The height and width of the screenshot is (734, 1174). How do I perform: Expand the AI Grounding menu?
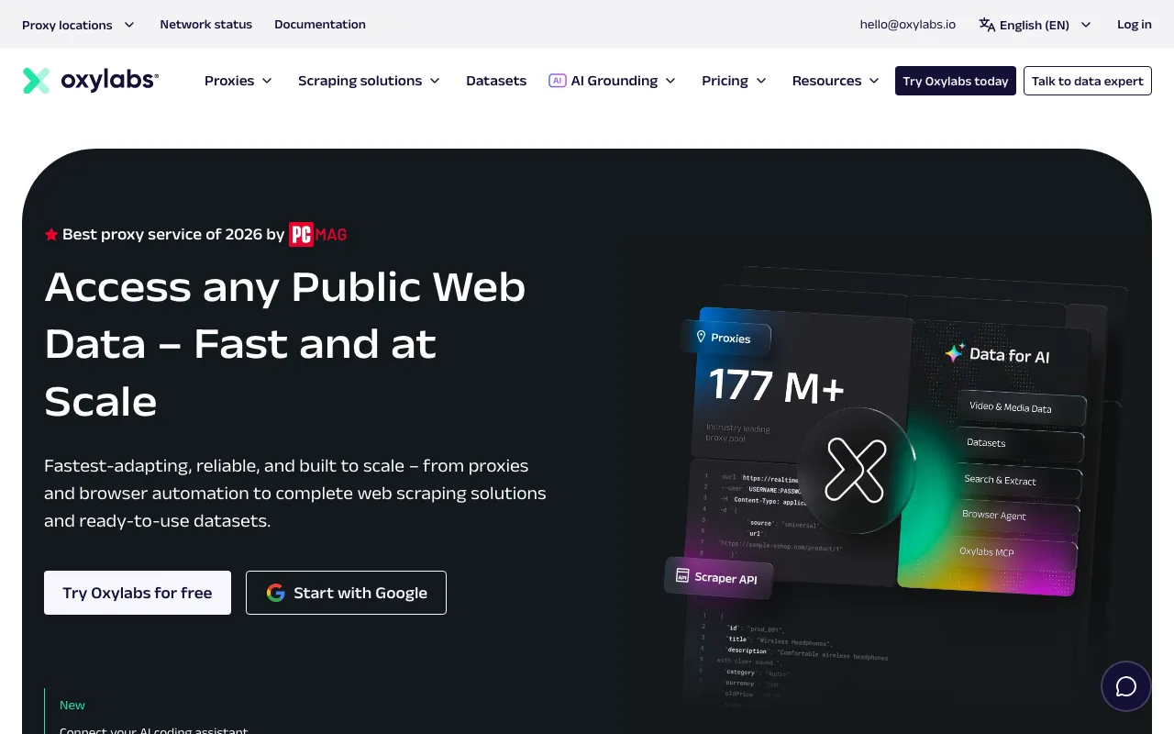612,81
